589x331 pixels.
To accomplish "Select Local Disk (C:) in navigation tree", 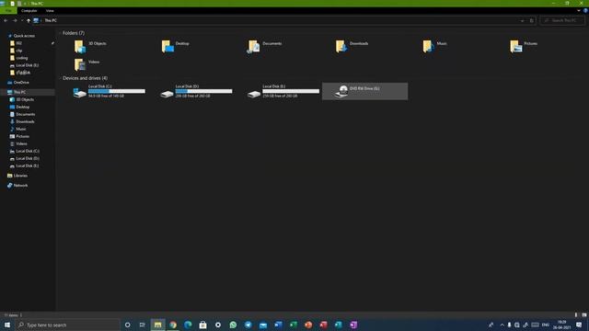I will point(28,151).
